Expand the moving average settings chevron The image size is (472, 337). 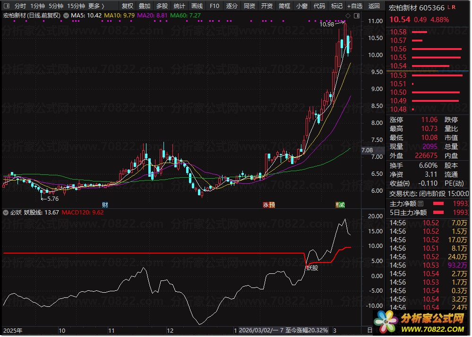coord(66,16)
